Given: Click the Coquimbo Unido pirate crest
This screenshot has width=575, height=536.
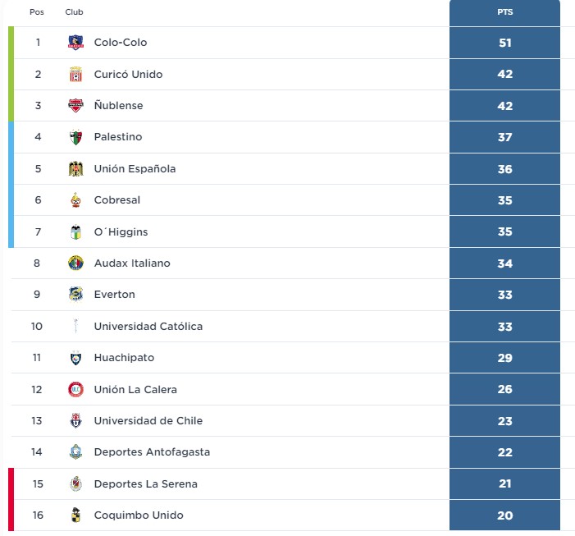Looking at the screenshot, I should (x=76, y=515).
